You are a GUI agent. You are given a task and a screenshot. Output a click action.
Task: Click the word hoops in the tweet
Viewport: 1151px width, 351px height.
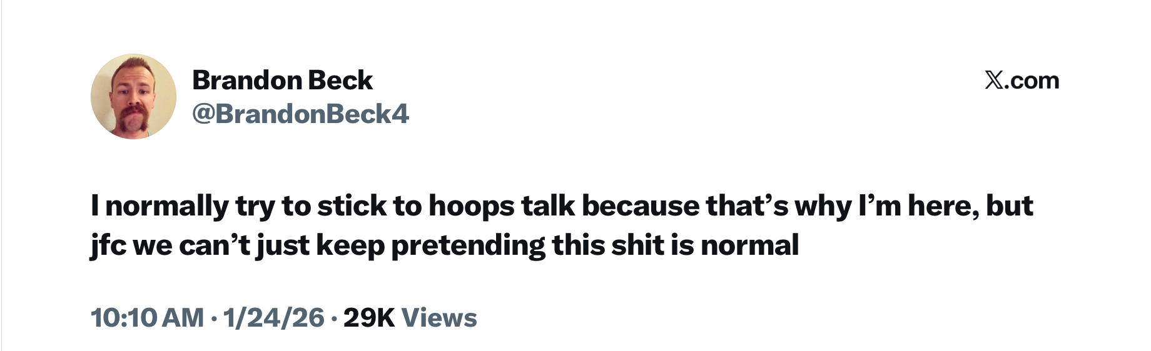click(x=472, y=207)
